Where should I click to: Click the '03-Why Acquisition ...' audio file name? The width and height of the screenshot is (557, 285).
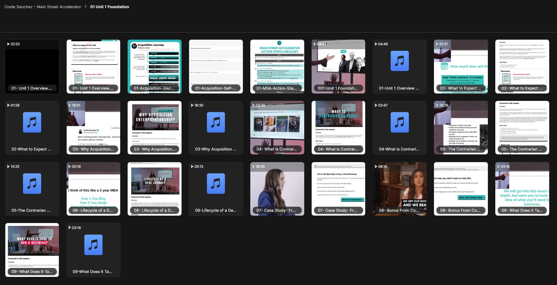tap(216, 149)
